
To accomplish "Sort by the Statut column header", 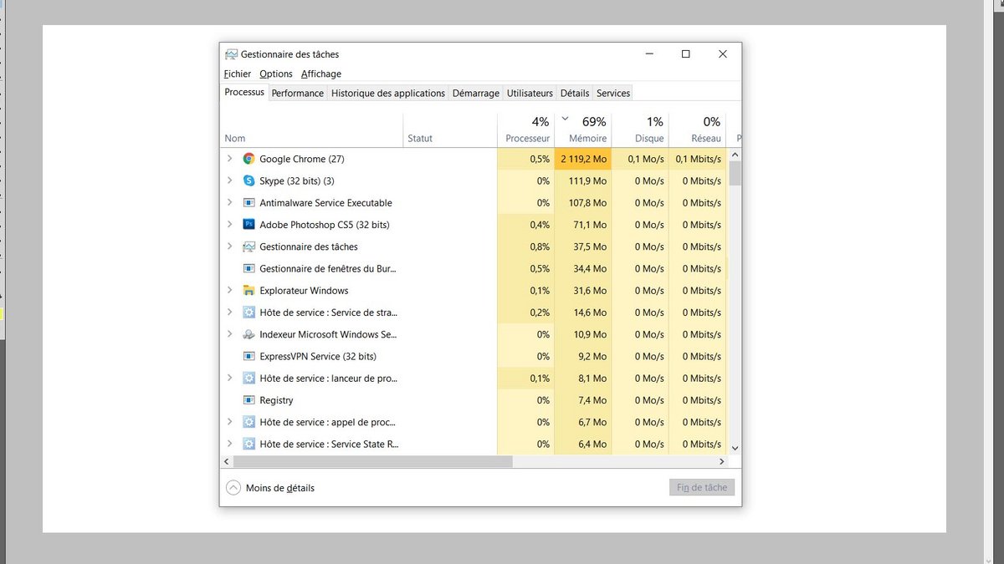I will pyautogui.click(x=450, y=130).
